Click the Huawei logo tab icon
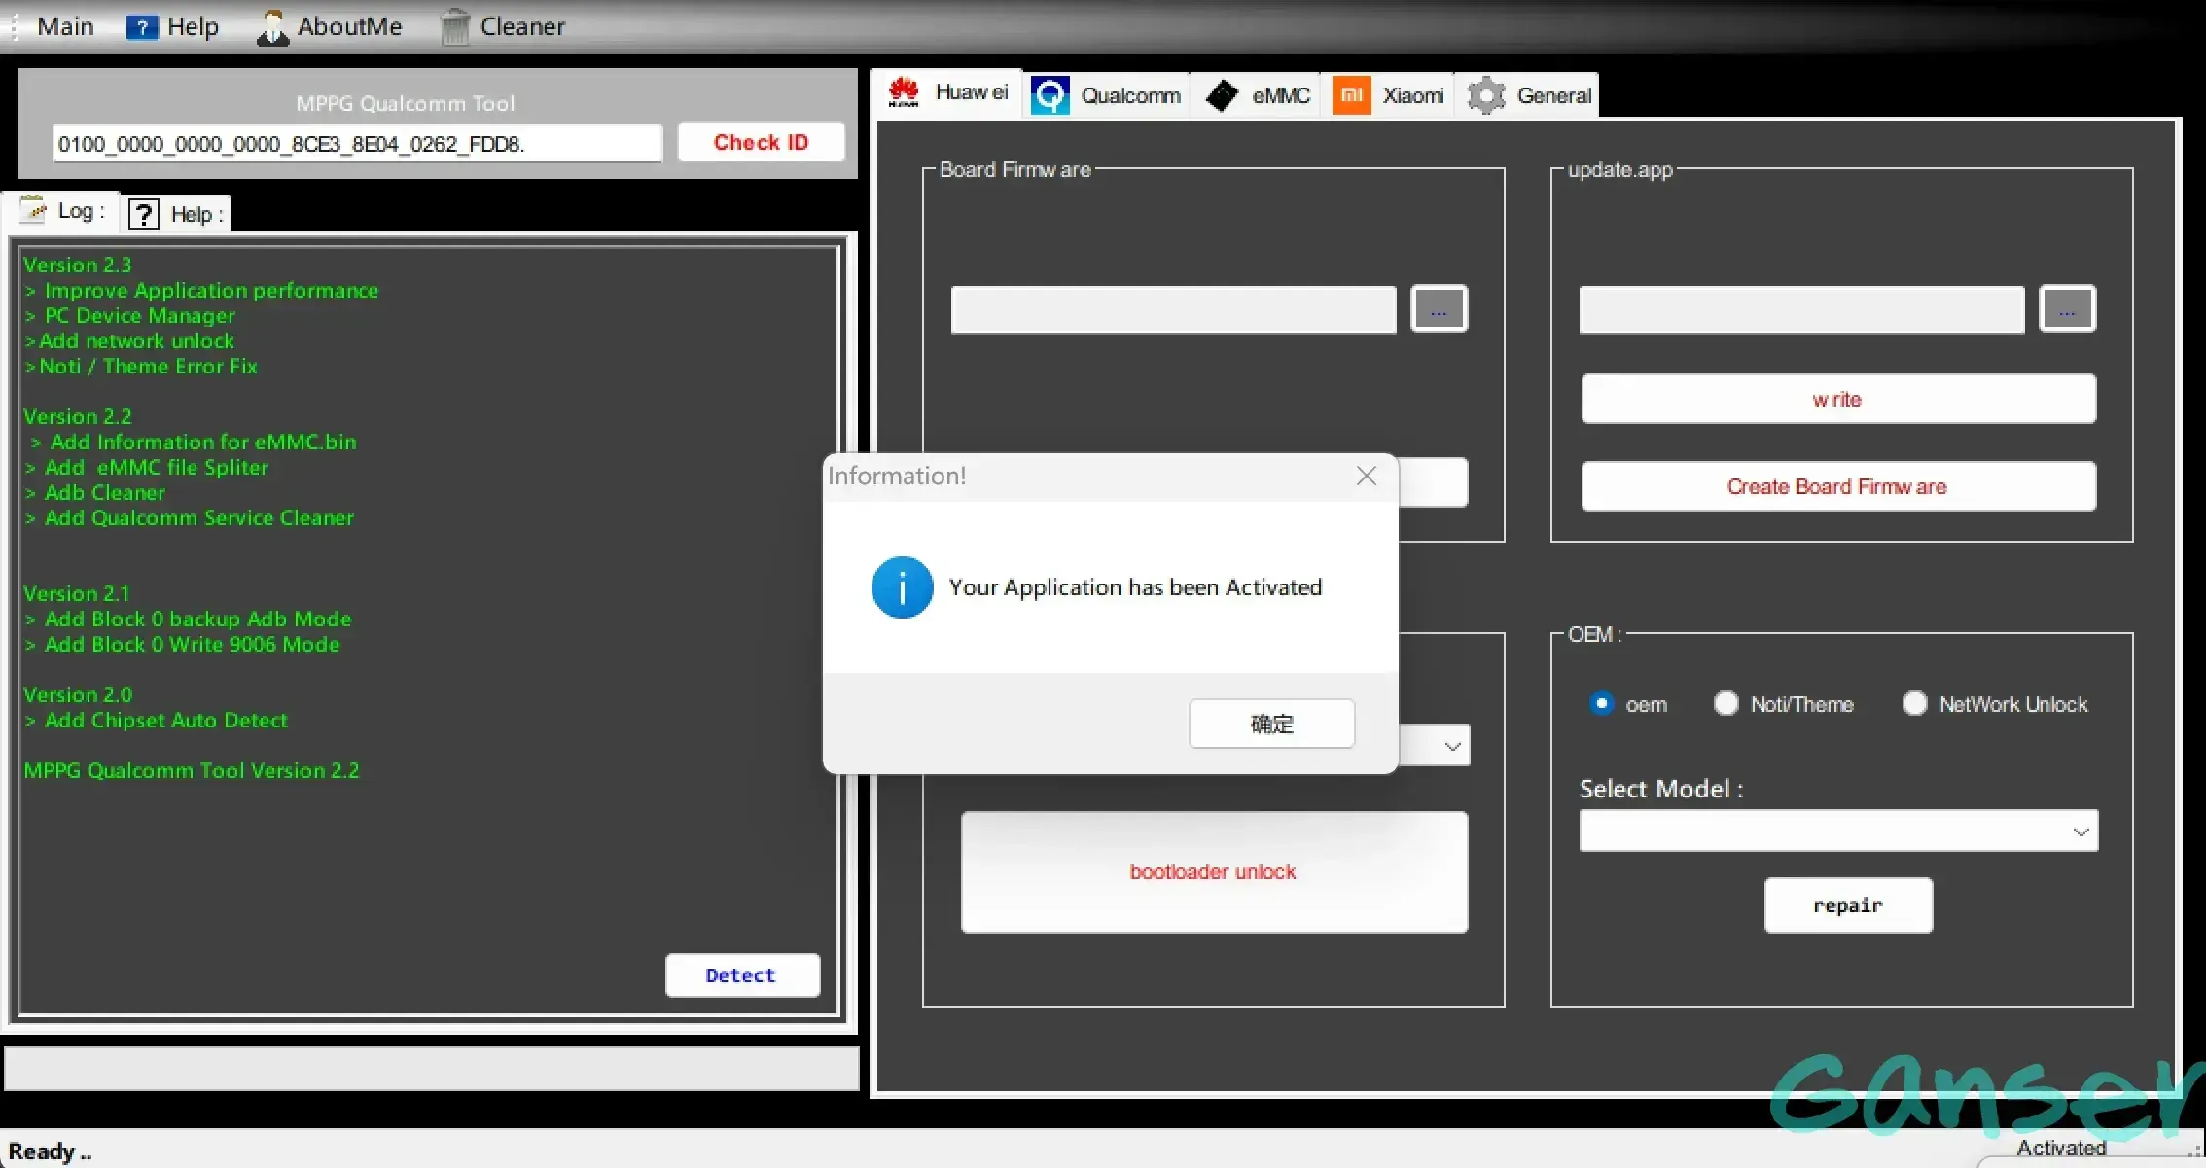The image size is (2206, 1168). point(904,93)
